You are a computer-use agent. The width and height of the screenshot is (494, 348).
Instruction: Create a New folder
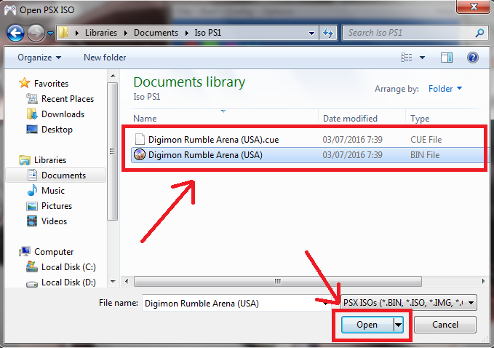(x=105, y=58)
